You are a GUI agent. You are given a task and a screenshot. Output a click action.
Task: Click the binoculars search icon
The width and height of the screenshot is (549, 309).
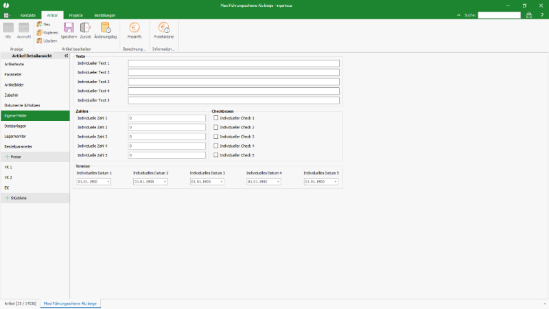(529, 15)
